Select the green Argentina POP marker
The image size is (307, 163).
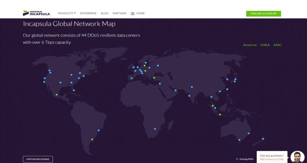92,139
